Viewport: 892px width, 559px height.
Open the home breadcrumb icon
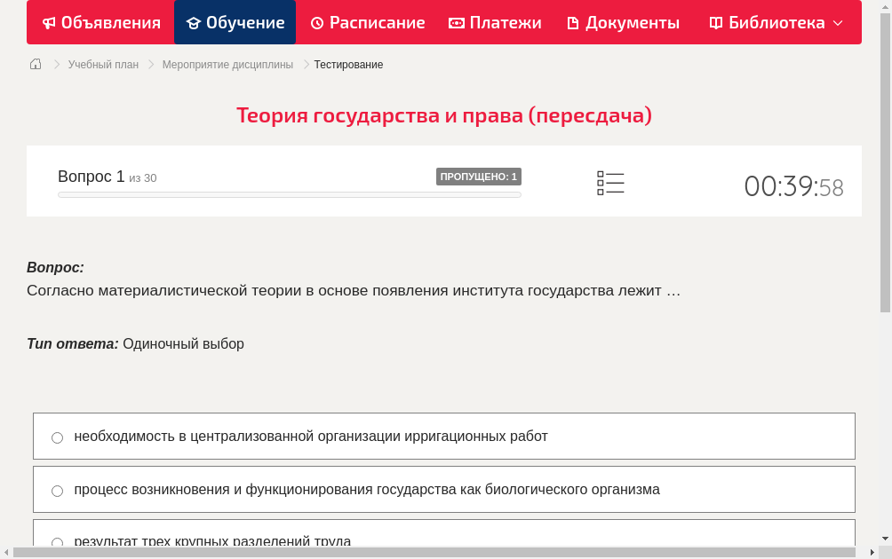(x=35, y=64)
